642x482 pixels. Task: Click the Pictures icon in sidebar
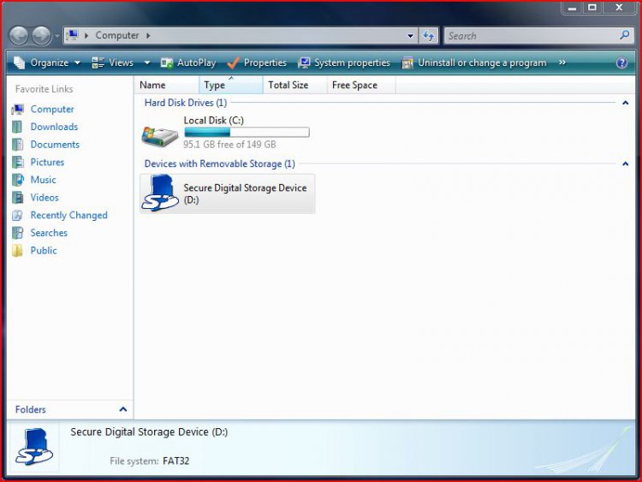tap(17, 162)
